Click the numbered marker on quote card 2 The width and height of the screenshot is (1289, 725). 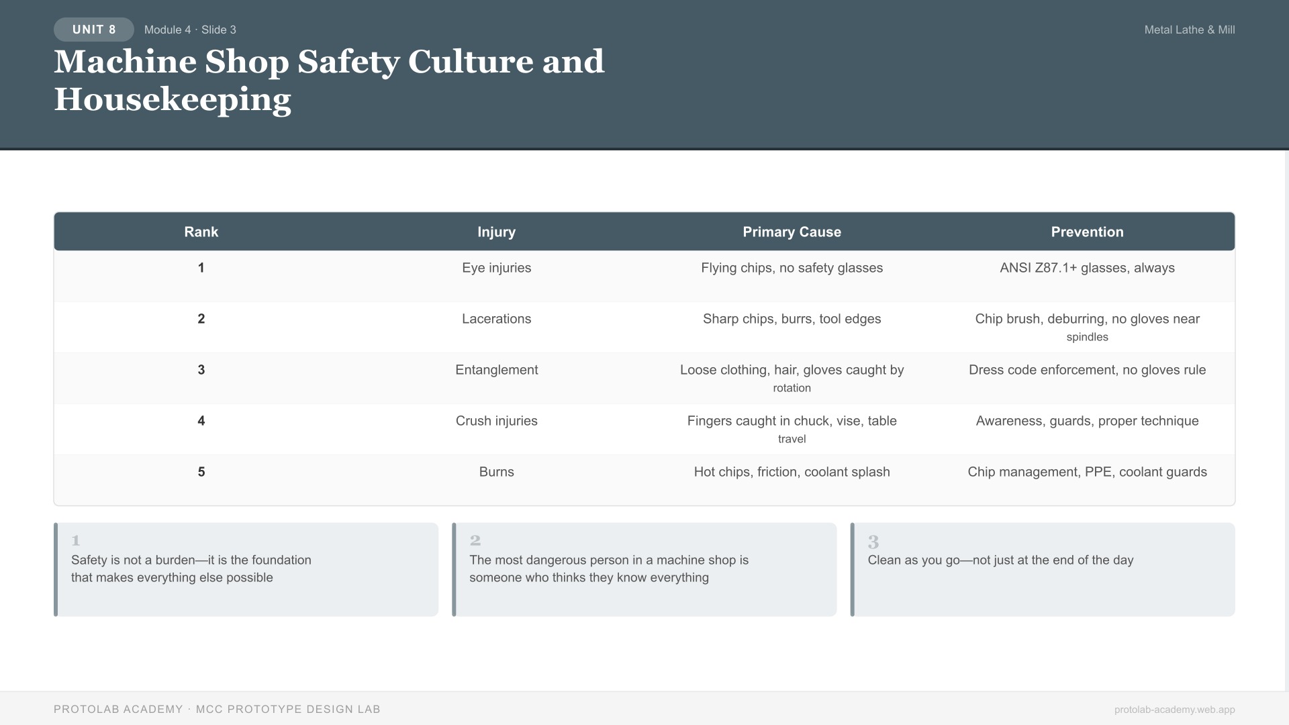(x=475, y=540)
